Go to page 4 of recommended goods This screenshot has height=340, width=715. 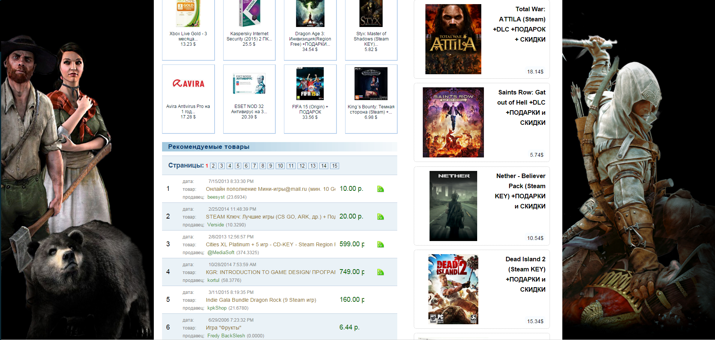(230, 166)
